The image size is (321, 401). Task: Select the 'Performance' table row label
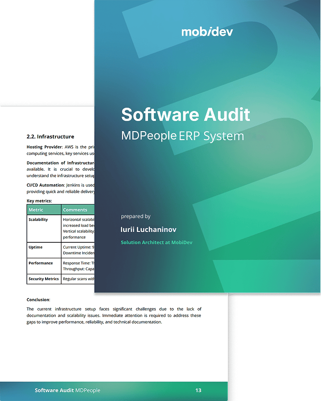[41, 263]
